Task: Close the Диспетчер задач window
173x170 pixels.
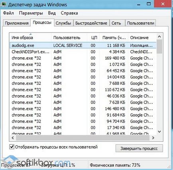Action: point(163,4)
